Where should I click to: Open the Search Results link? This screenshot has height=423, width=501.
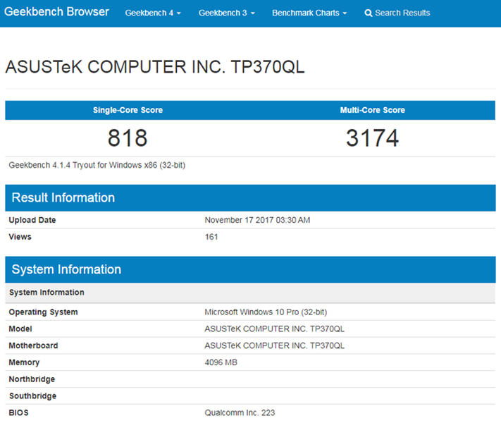point(397,13)
